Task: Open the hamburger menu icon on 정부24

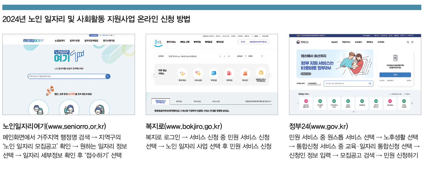Action: coord(412,42)
